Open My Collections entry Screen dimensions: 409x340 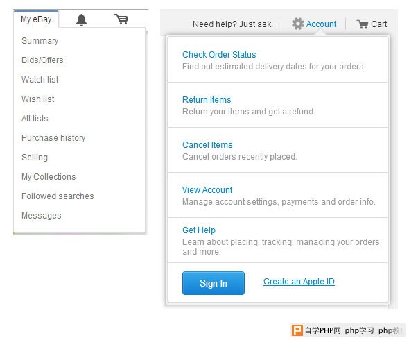click(x=49, y=177)
